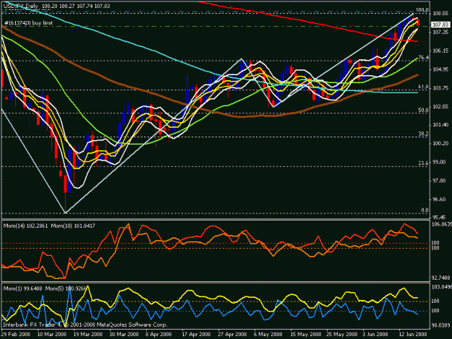Click the Mom(1) 99.6488 indicator label
The height and width of the screenshot is (339, 452).
[x=22, y=288]
